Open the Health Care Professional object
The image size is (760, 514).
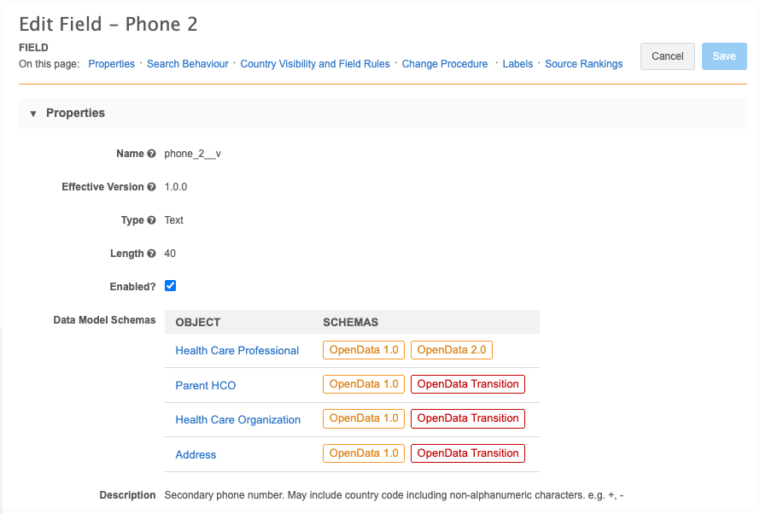point(237,351)
